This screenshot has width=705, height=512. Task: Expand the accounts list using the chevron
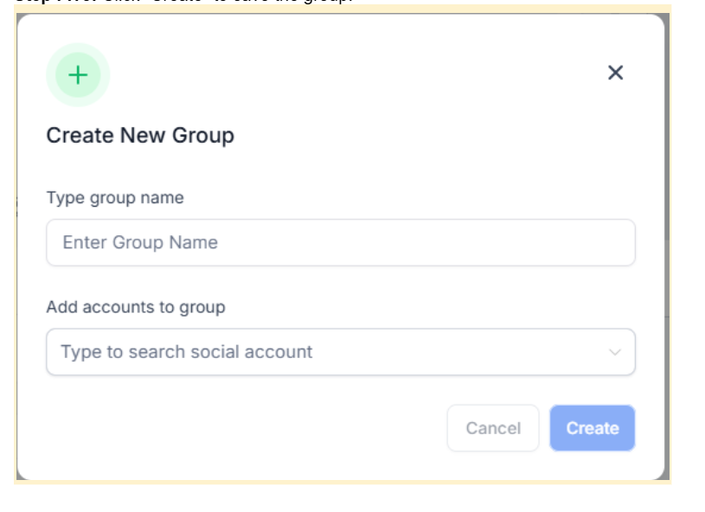tap(615, 352)
